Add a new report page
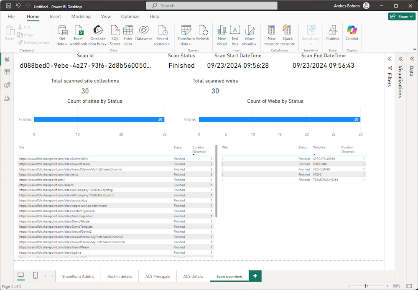418x290 pixels. 255,276
